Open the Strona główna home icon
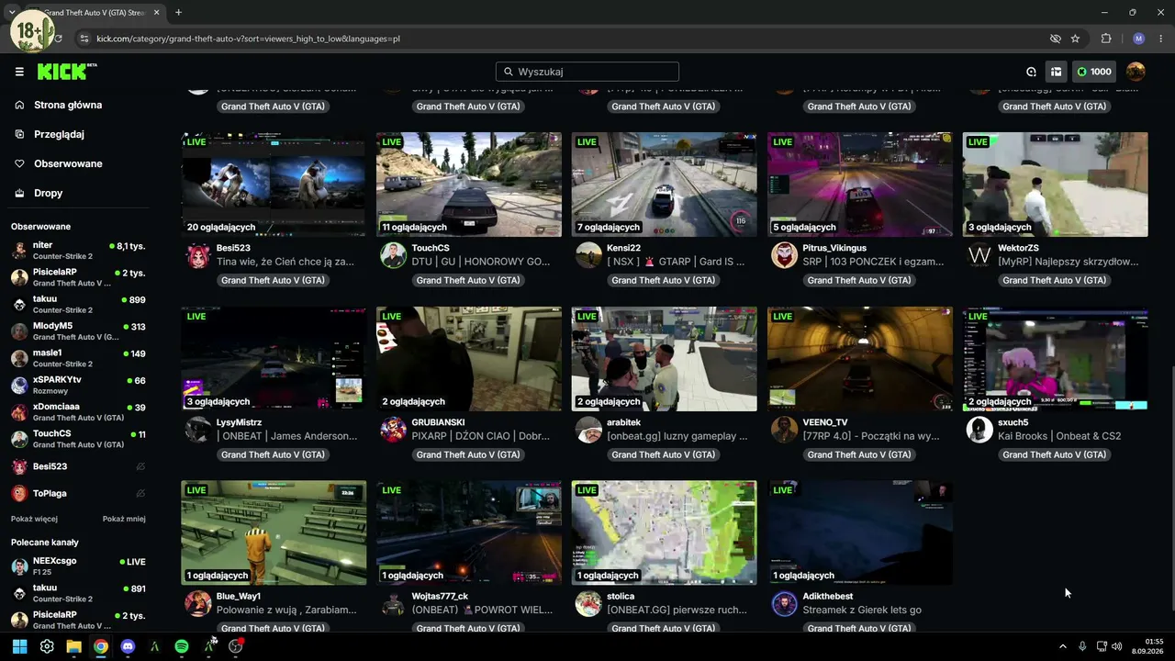 tap(19, 105)
